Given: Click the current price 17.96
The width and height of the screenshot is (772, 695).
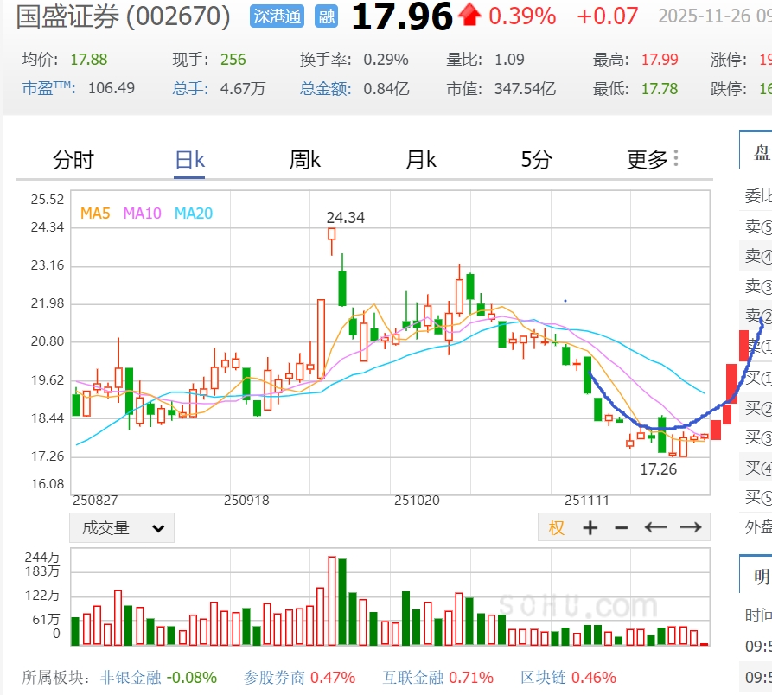Looking at the screenshot, I should coord(402,16).
